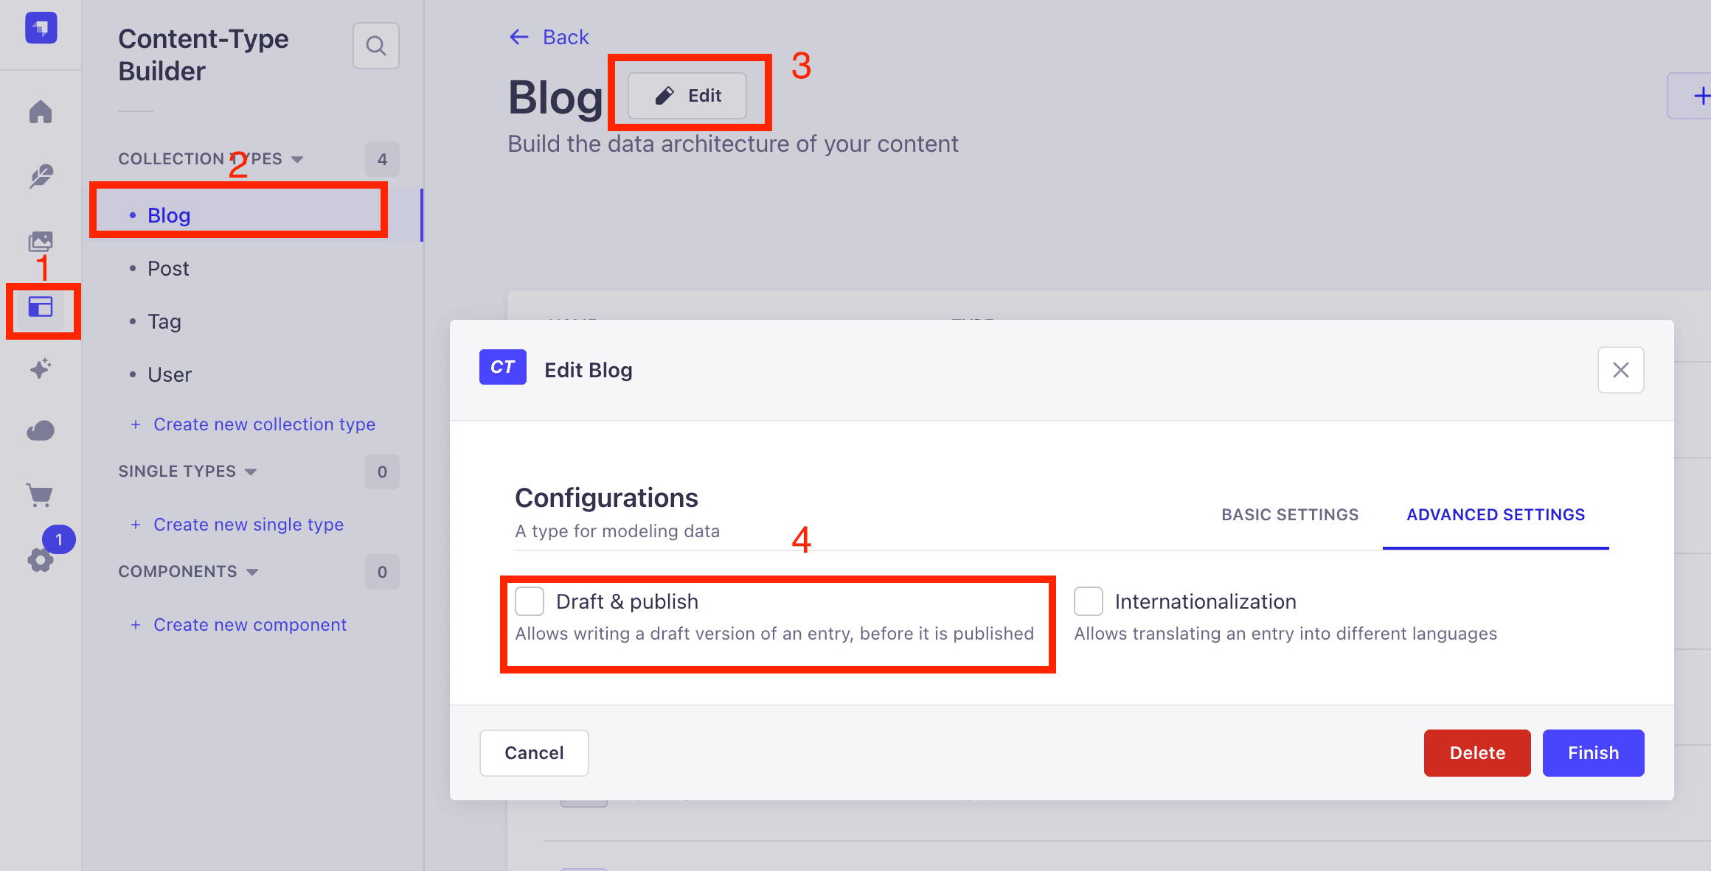1711x871 pixels.
Task: Enable the Draft & publish checkbox
Action: [530, 601]
